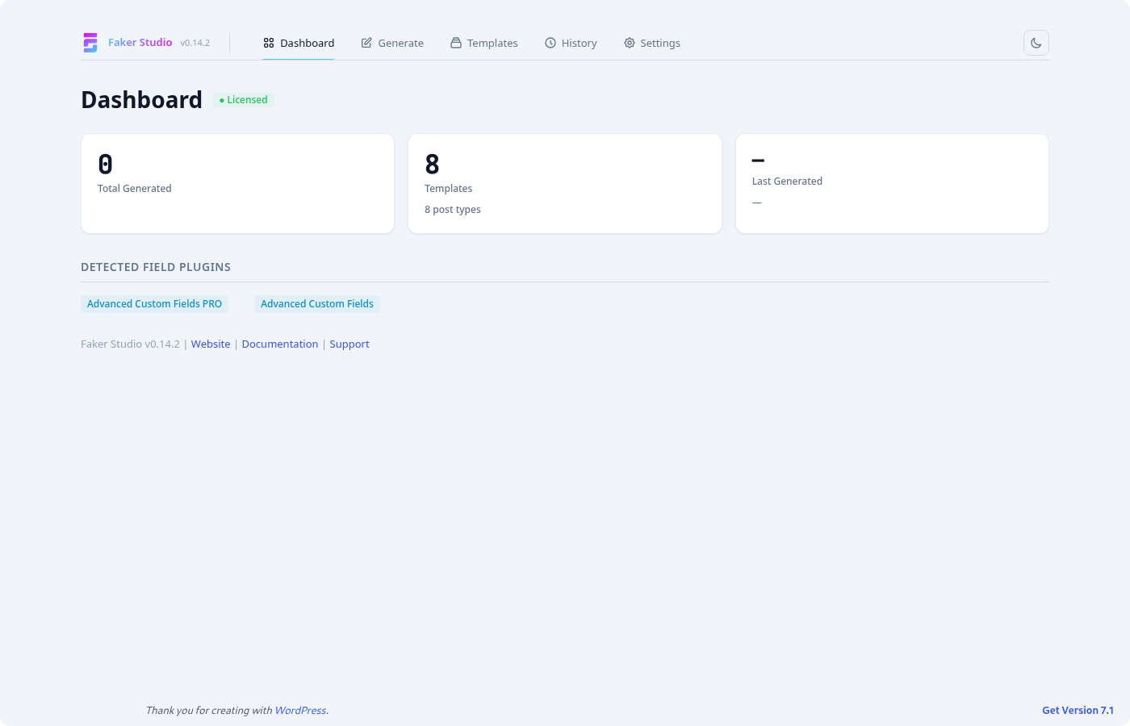This screenshot has width=1130, height=726.
Task: Click the Licensed status badge
Action: tap(244, 100)
